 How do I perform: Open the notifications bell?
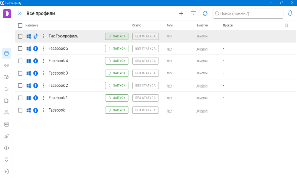click(x=290, y=13)
